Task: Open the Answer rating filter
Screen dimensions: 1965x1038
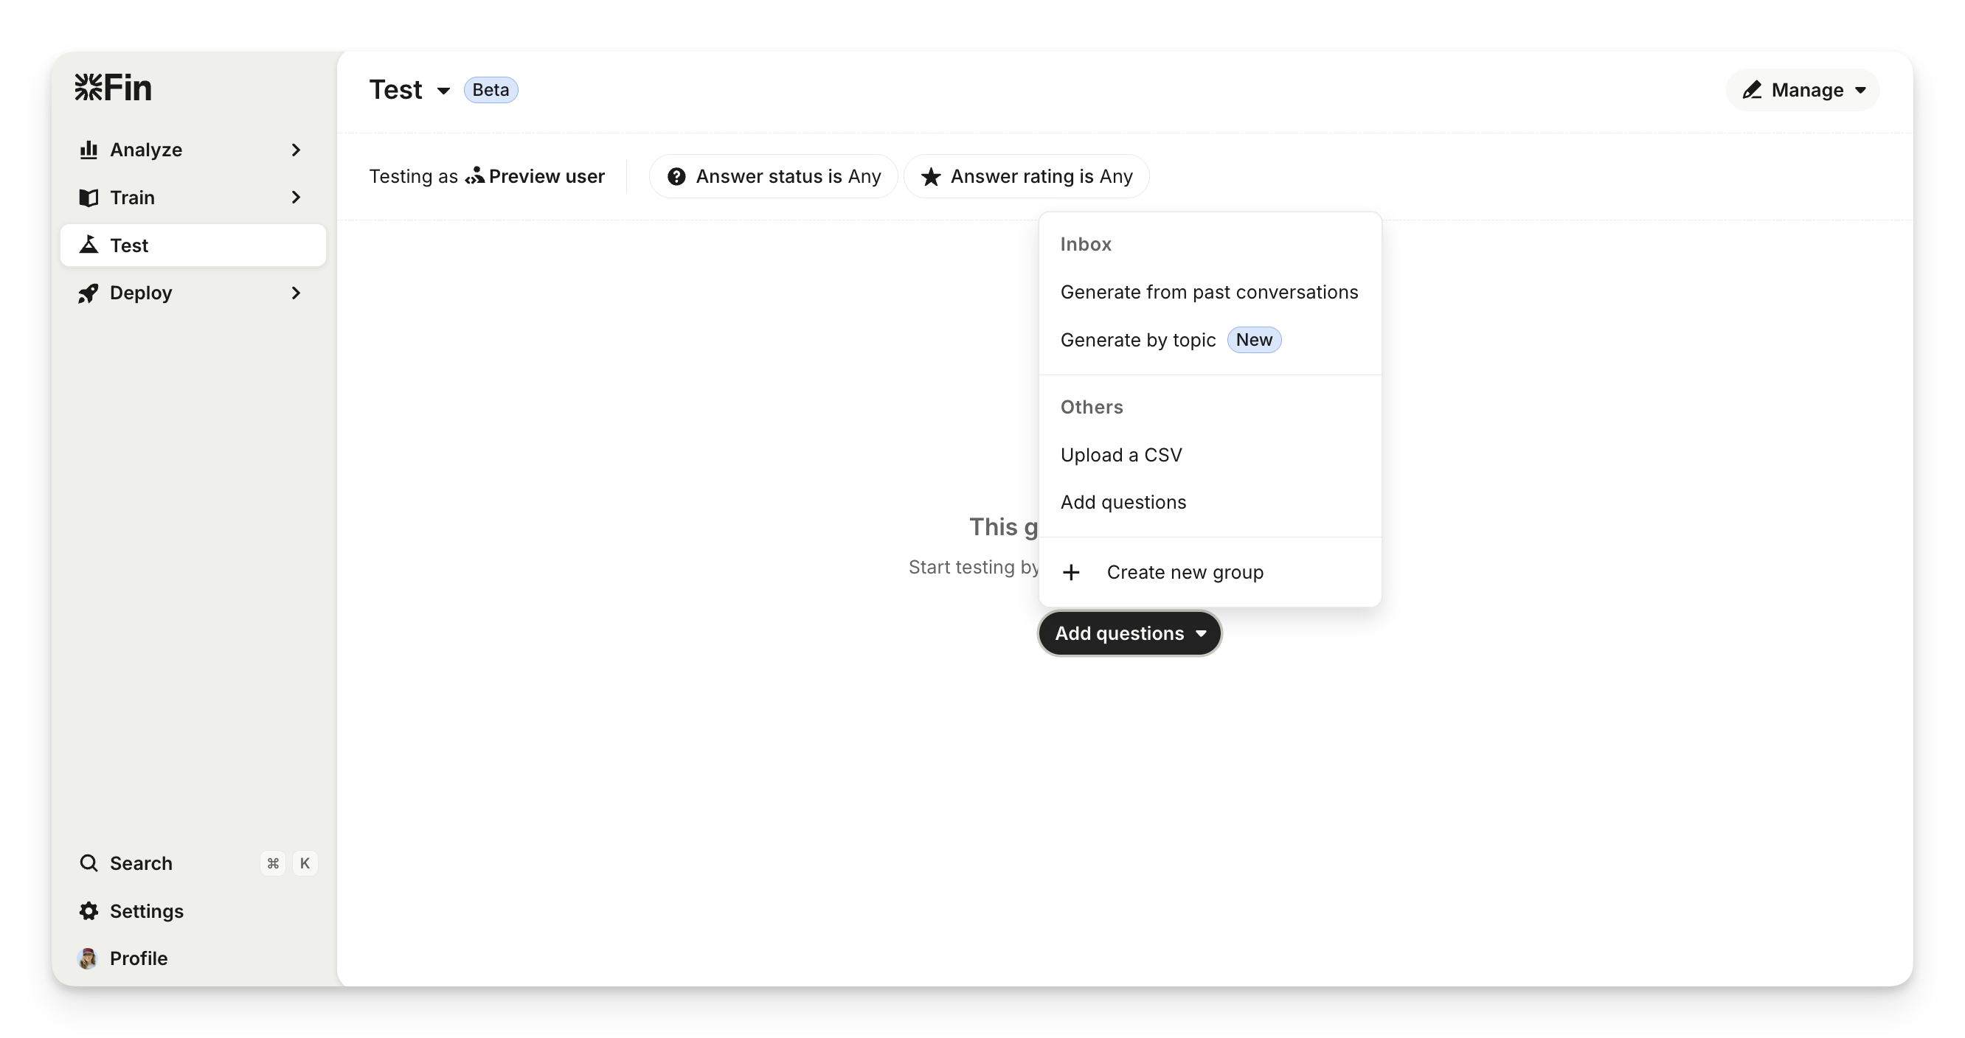Action: (x=1026, y=176)
